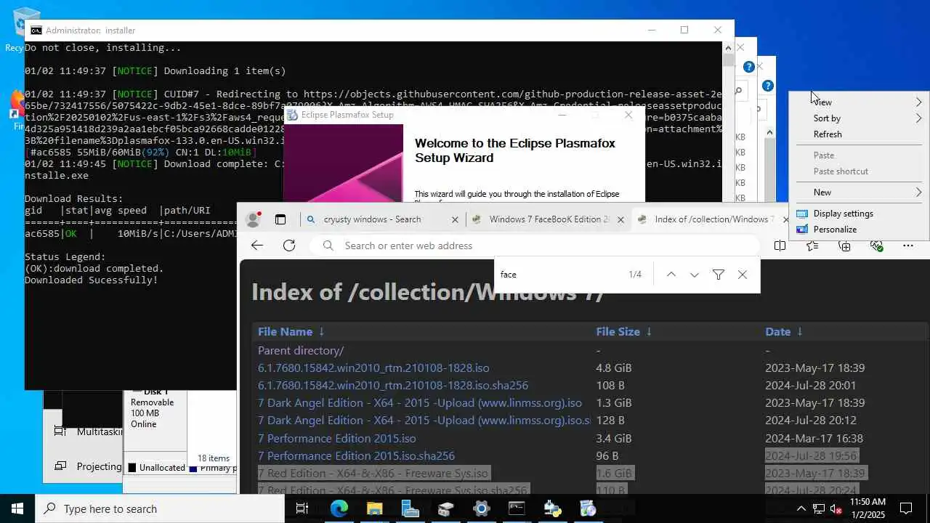Click the '2023-May-17 18:39' date of first iso
This screenshot has width=930, height=523.
pos(815,368)
